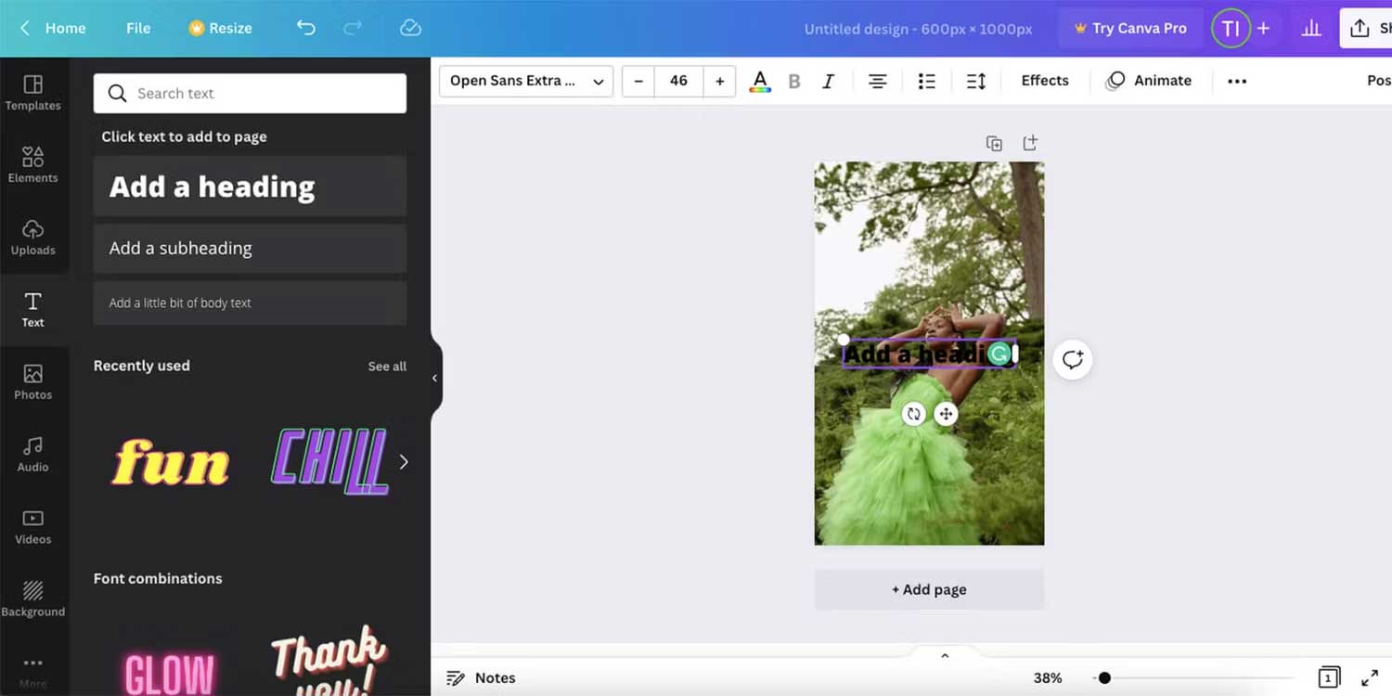1392x696 pixels.
Task: Open the Background panel
Action: tap(33, 597)
